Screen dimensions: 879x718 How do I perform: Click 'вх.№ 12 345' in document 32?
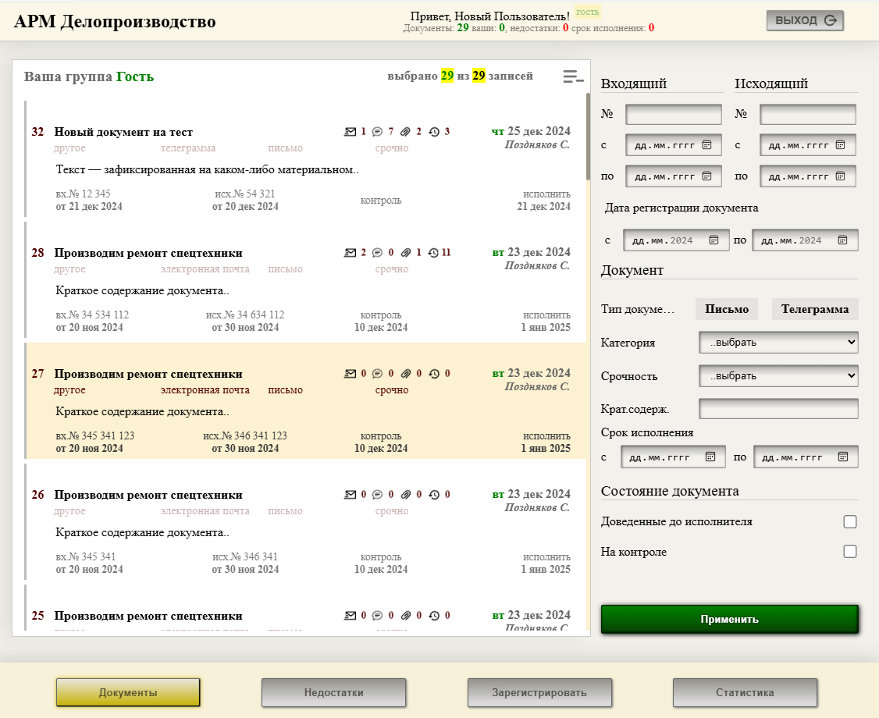[83, 194]
